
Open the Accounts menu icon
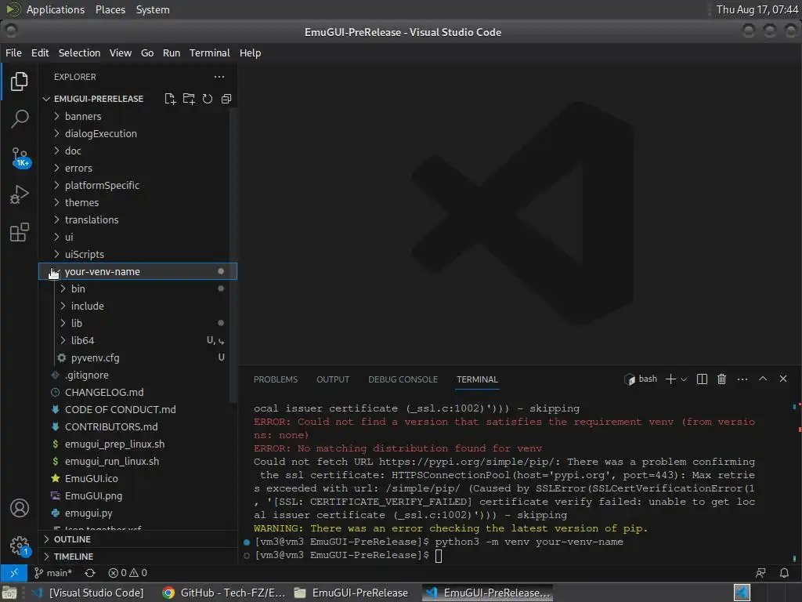pos(20,508)
